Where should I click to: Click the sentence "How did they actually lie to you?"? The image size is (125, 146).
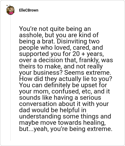click(66, 79)
